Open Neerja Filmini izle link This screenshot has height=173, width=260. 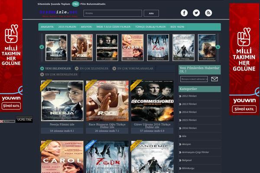[62, 125]
